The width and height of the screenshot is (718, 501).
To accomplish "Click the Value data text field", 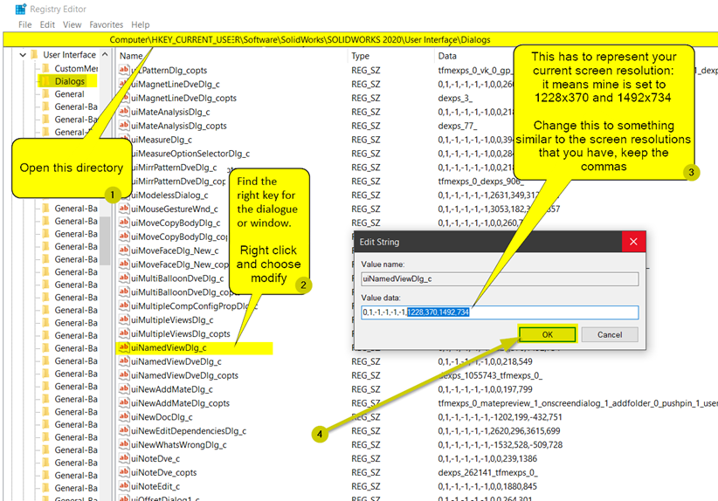I will [x=500, y=312].
